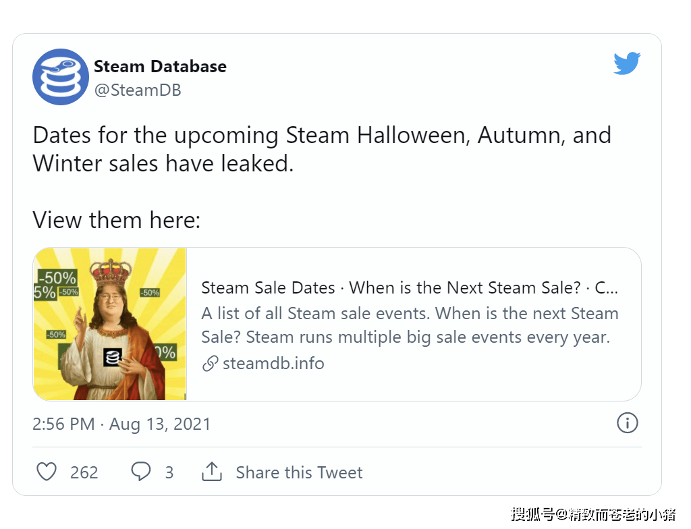This screenshot has height=529, width=691.
Task: Like the tweet with the heart icon
Action: [47, 472]
